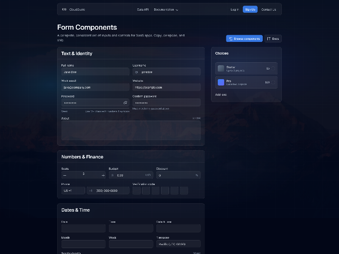Click the Starter plan gray icon
Screen dimensions: 339x254
(x=221, y=68)
